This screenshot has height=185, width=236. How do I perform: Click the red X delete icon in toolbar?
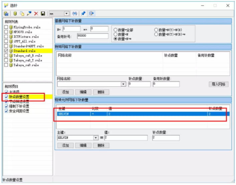tap(36, 14)
